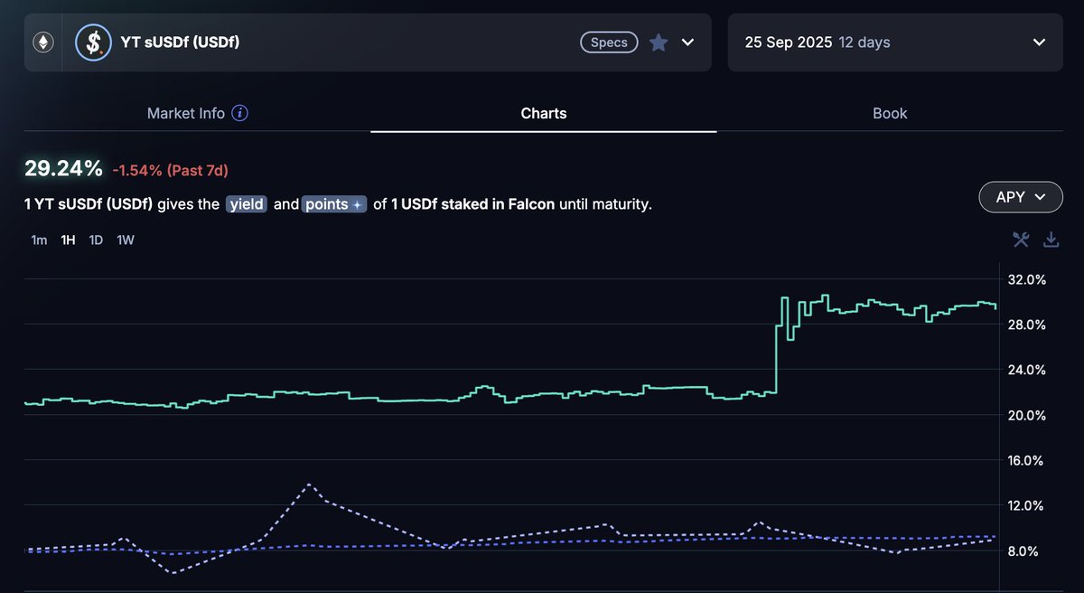Click the 12 days remaining label
This screenshot has width=1084, height=593.
864,42
